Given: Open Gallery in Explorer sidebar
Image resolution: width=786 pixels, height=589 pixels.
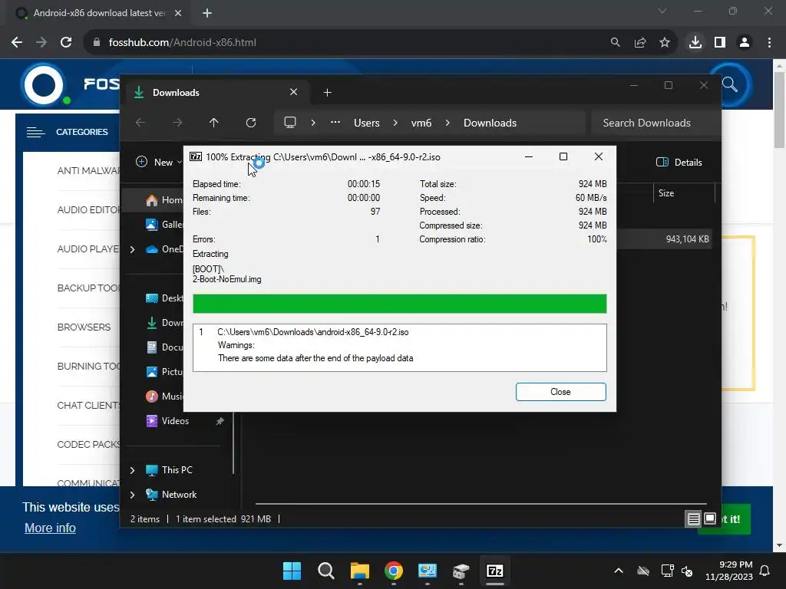Looking at the screenshot, I should click(164, 225).
